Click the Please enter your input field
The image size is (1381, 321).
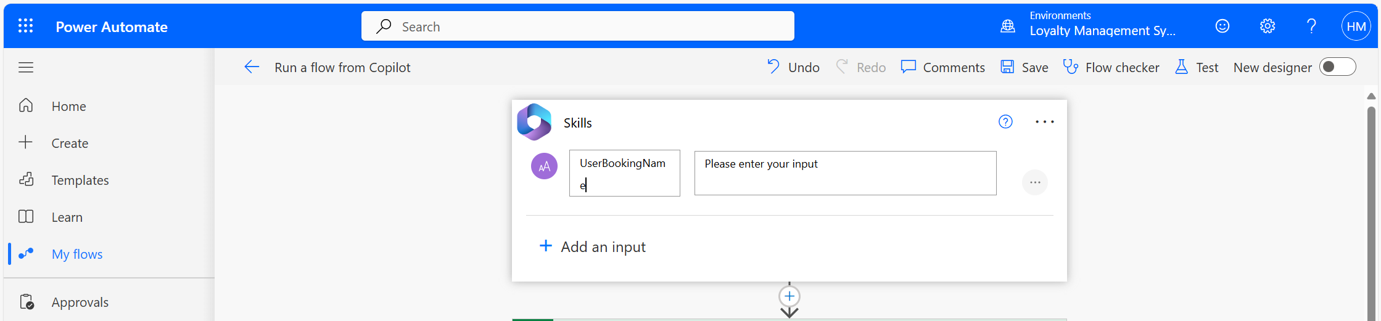coord(844,173)
